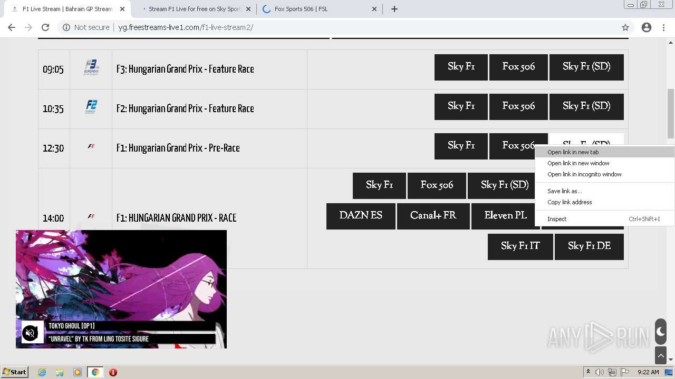Select Save link as... option
The width and height of the screenshot is (675, 379).
click(604, 191)
